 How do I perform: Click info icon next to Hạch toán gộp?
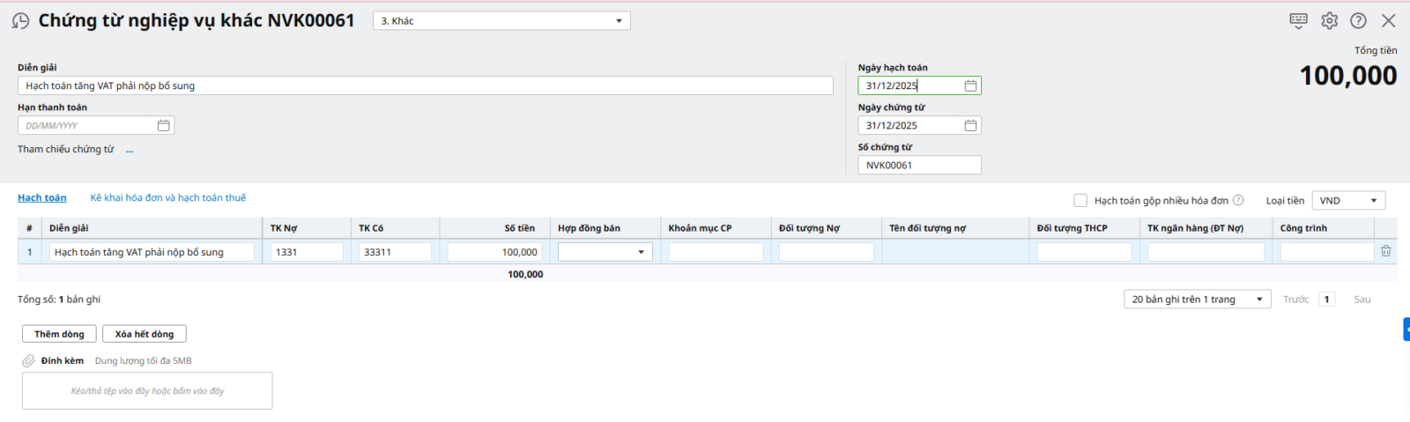[1238, 201]
